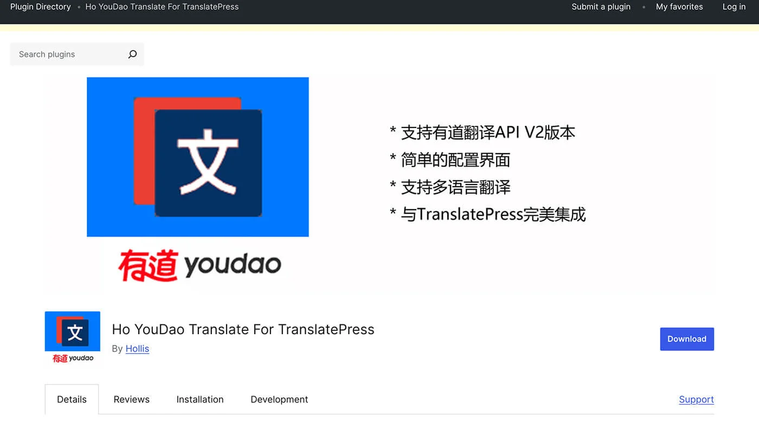Select the Details tab
Viewport: 759px width, 434px height.
(x=72, y=399)
